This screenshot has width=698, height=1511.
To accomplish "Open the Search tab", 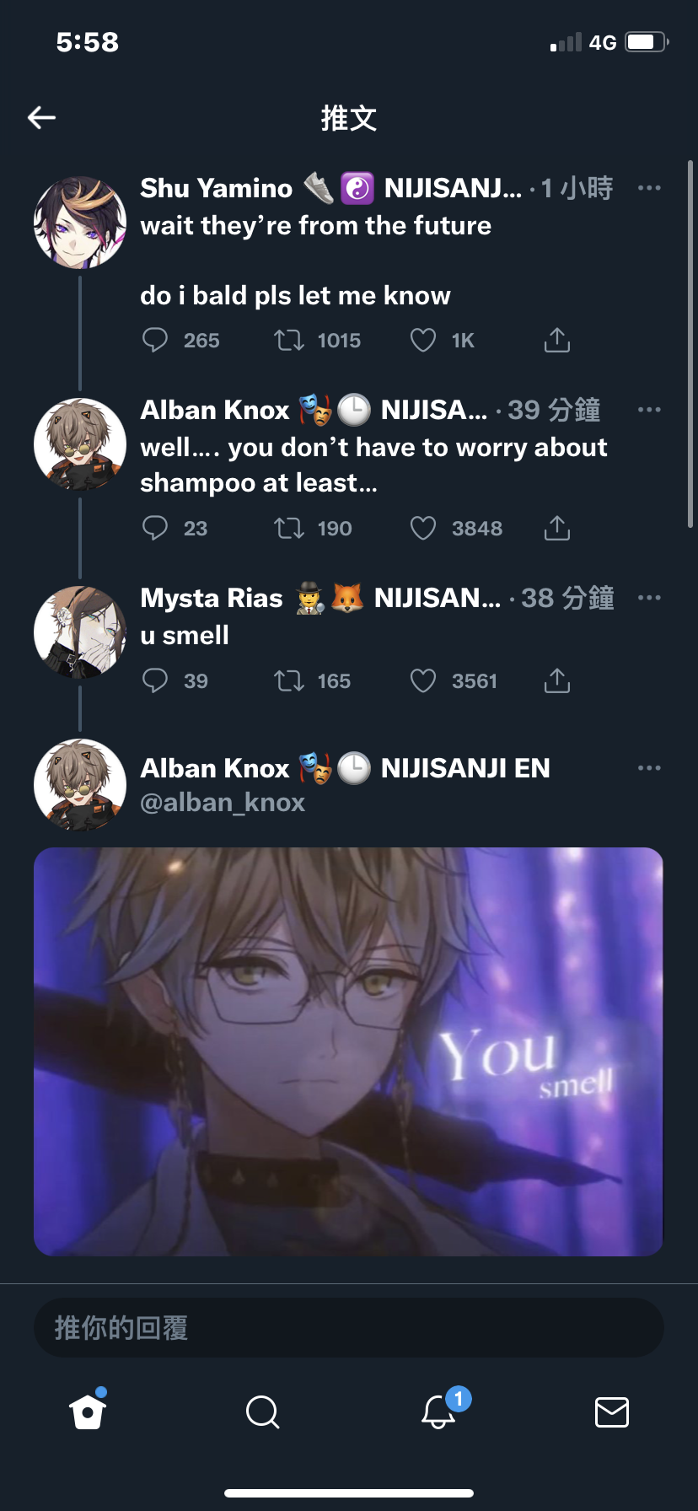I will click(262, 1412).
